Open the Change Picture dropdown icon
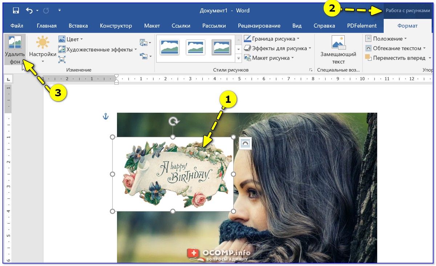Image resolution: width=436 pixels, height=266 pixels. [145, 43]
